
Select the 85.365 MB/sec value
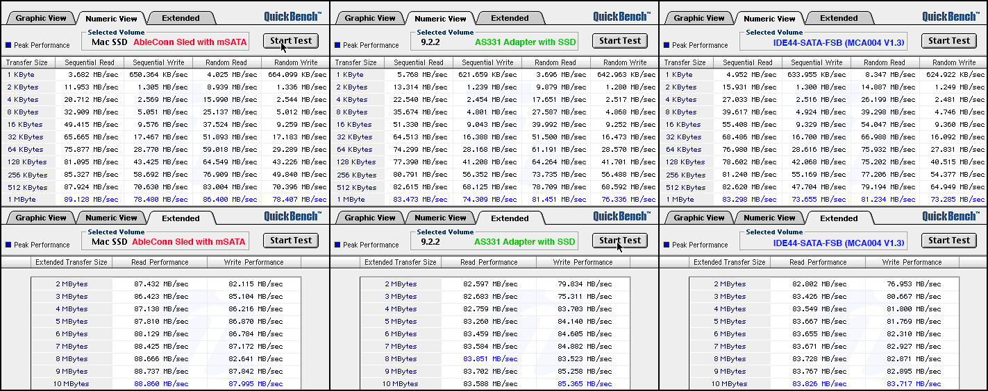click(x=583, y=384)
